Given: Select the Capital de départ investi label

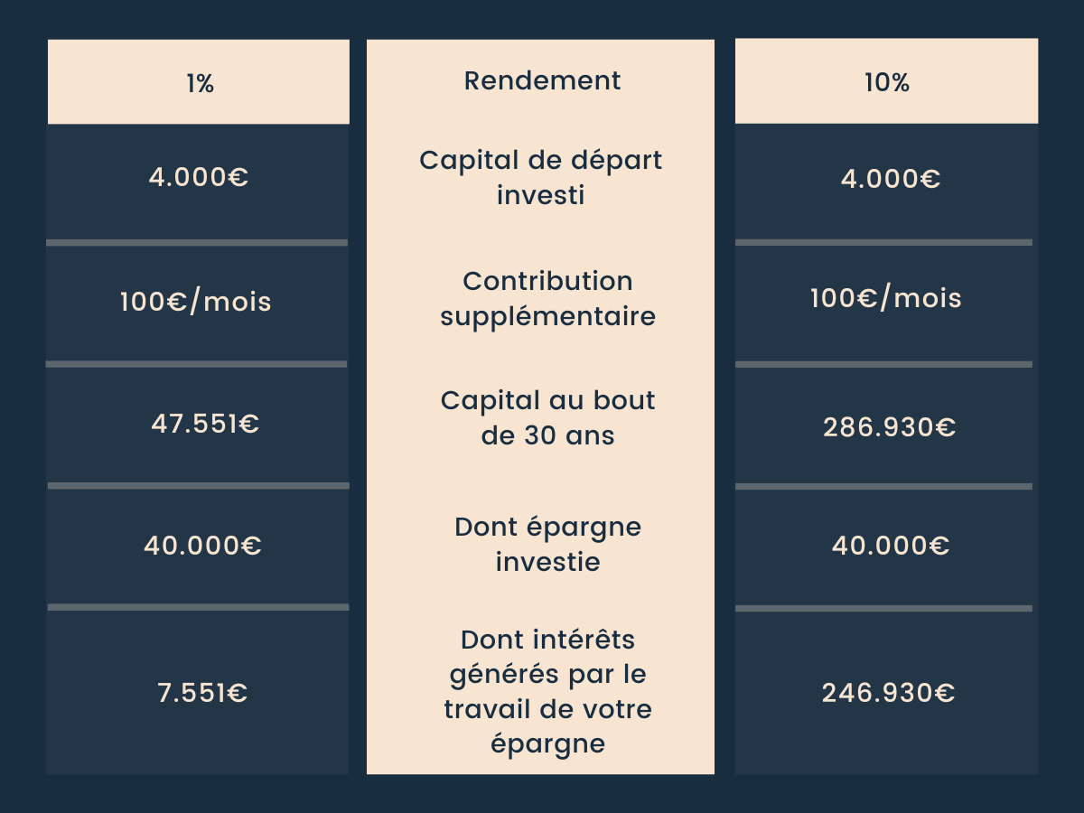Looking at the screenshot, I should pos(540,177).
